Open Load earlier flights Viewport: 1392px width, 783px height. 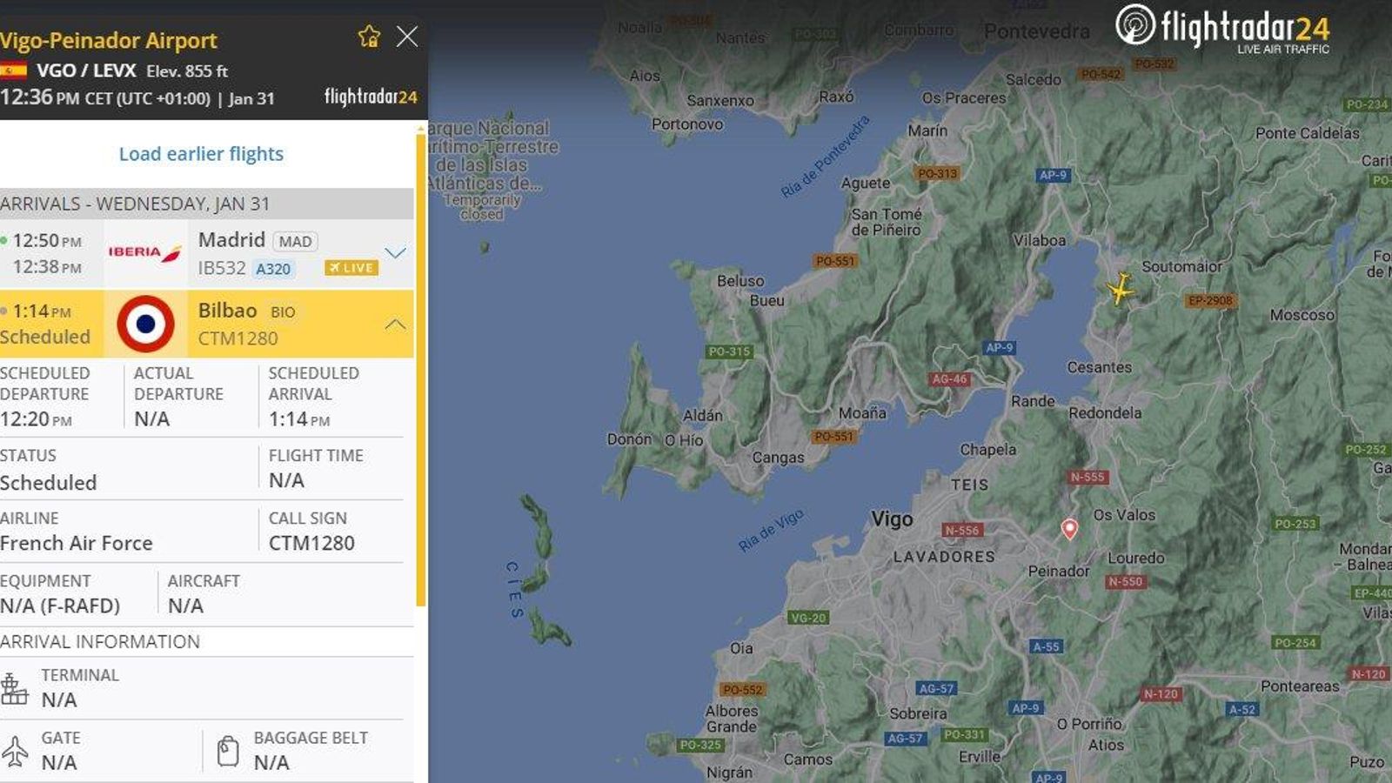201,154
